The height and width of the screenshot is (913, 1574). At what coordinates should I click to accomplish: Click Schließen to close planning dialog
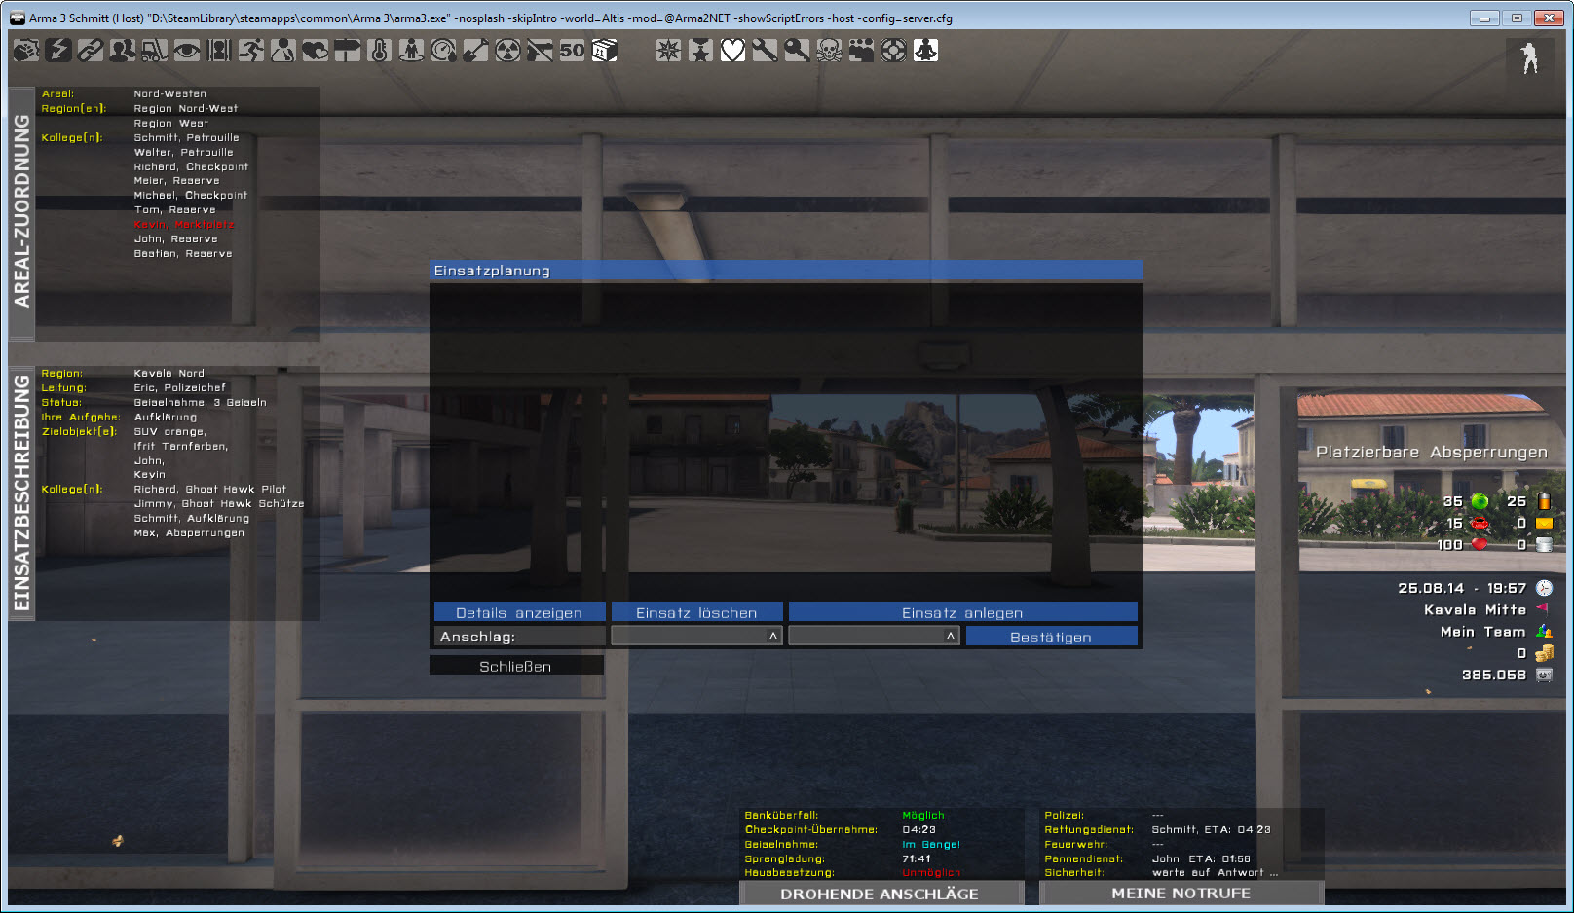tap(515, 666)
